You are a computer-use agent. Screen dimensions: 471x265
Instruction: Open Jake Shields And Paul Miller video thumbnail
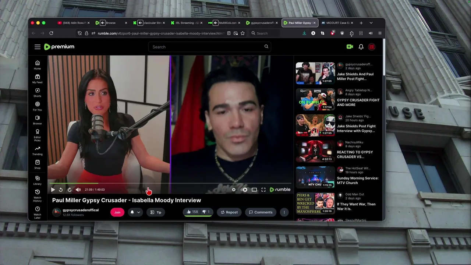click(315, 73)
